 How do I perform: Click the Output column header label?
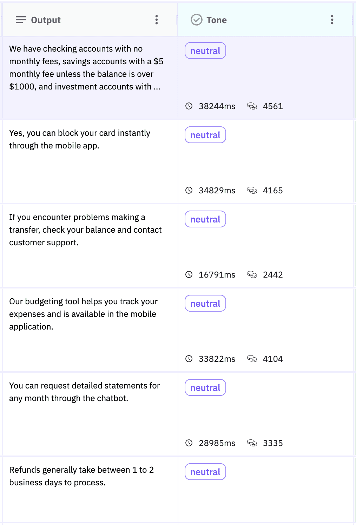[46, 20]
